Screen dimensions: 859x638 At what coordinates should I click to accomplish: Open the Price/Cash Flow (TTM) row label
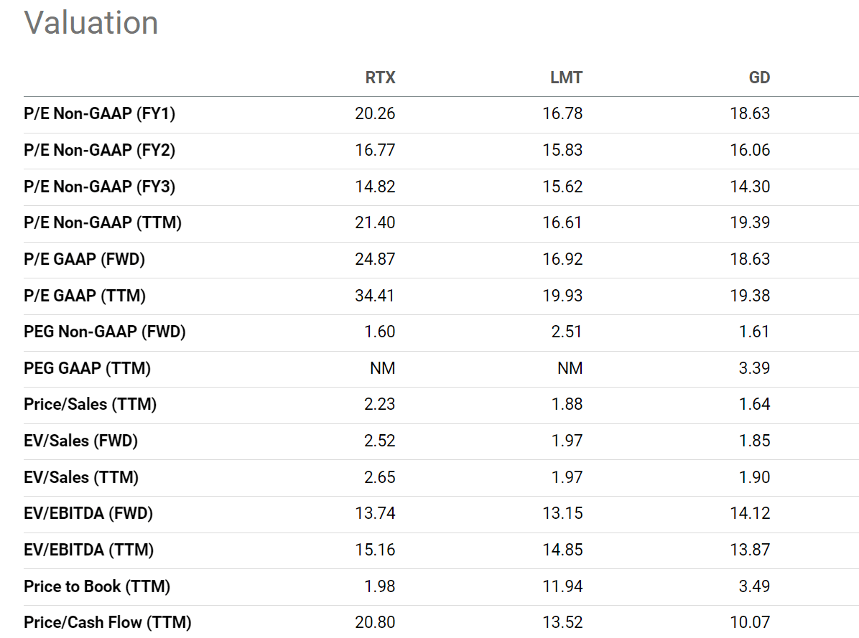tap(107, 622)
